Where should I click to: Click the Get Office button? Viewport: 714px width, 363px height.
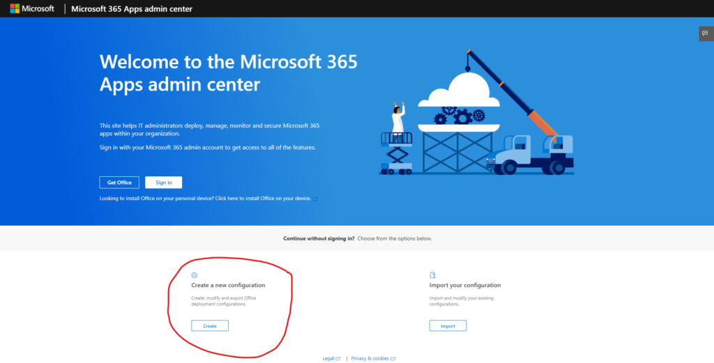point(119,183)
